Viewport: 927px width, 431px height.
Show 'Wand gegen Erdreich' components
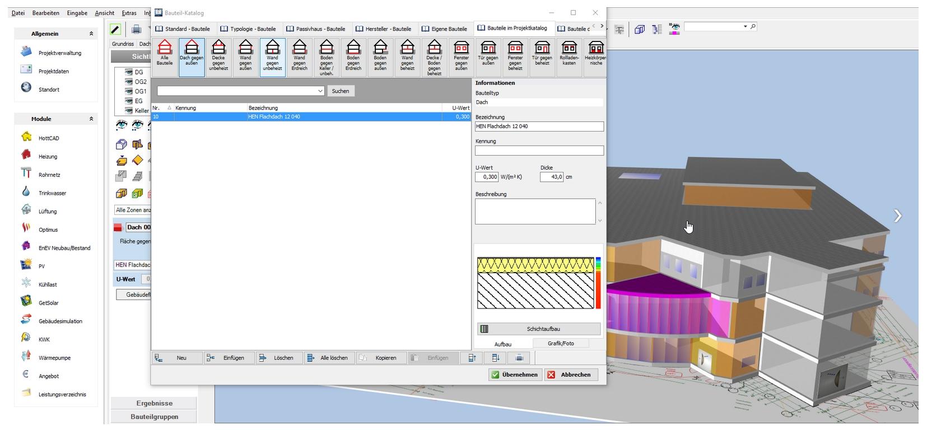click(x=299, y=57)
